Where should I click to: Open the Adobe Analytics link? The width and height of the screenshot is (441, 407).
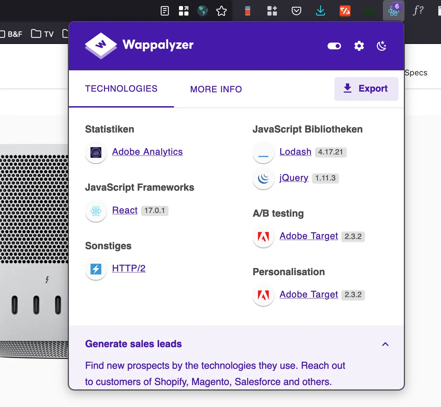tap(147, 152)
